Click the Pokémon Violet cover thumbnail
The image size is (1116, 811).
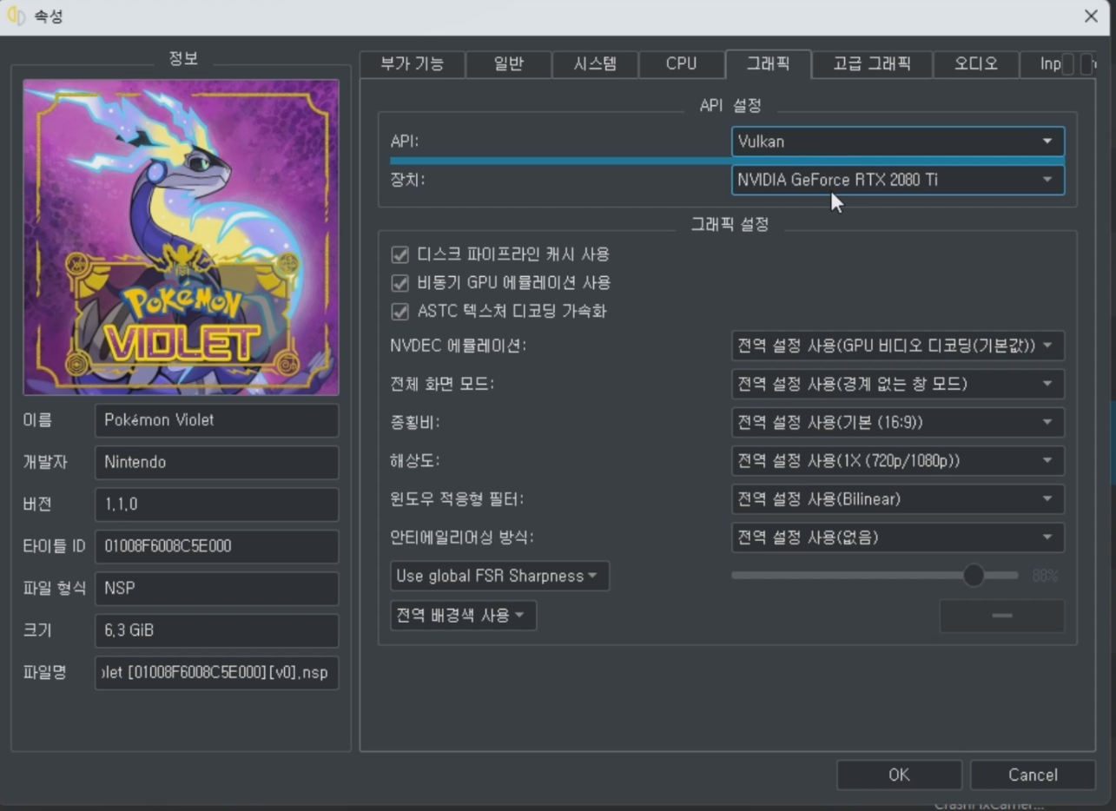(181, 237)
